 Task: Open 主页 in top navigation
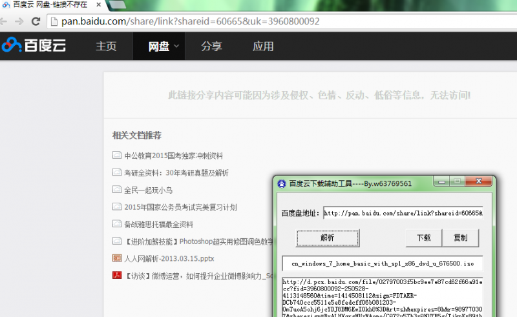pos(106,46)
